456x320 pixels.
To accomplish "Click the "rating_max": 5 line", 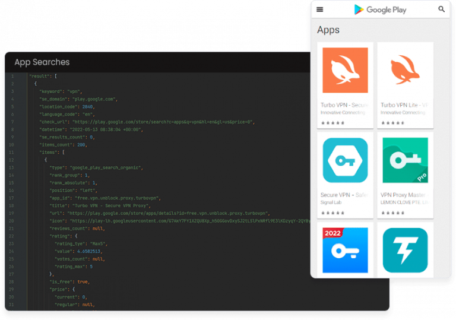I will click(x=74, y=267).
